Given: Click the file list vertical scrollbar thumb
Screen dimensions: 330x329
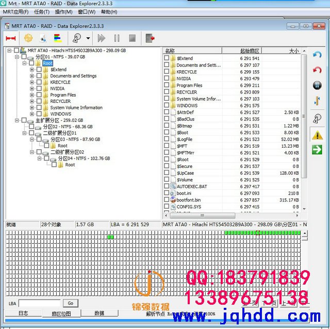Looking at the screenshot, I should click(304, 116).
